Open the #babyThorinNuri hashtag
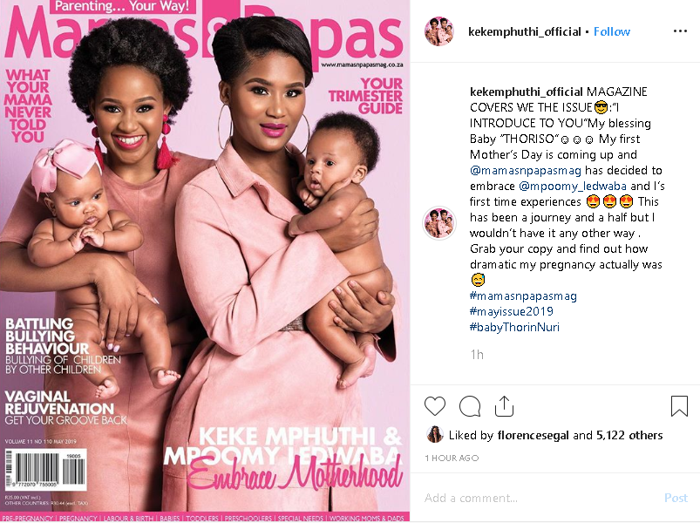 [x=514, y=327]
